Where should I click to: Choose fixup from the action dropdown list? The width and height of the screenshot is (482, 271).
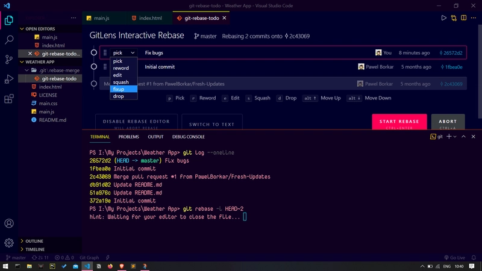point(124,89)
